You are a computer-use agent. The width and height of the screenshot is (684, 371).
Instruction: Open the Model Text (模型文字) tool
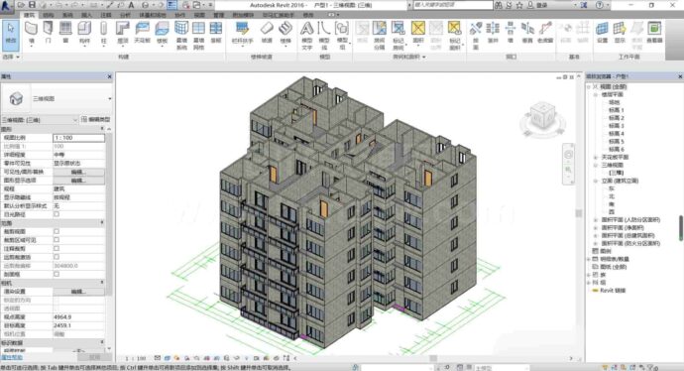click(x=306, y=36)
